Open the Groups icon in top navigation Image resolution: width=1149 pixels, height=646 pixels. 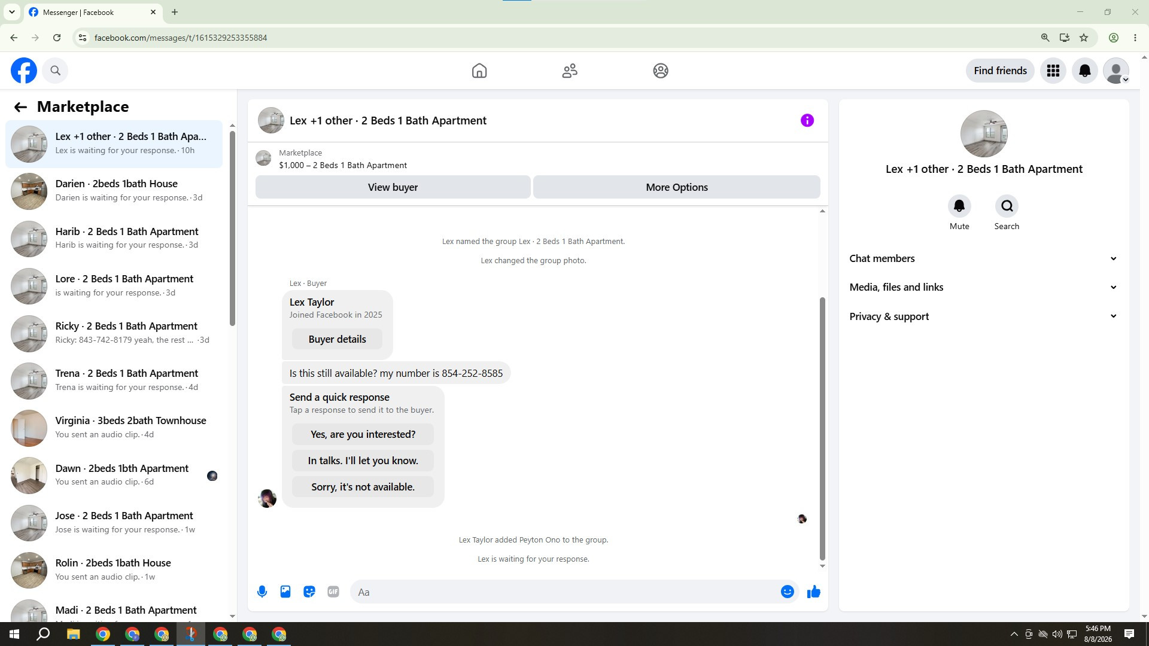[x=661, y=71]
